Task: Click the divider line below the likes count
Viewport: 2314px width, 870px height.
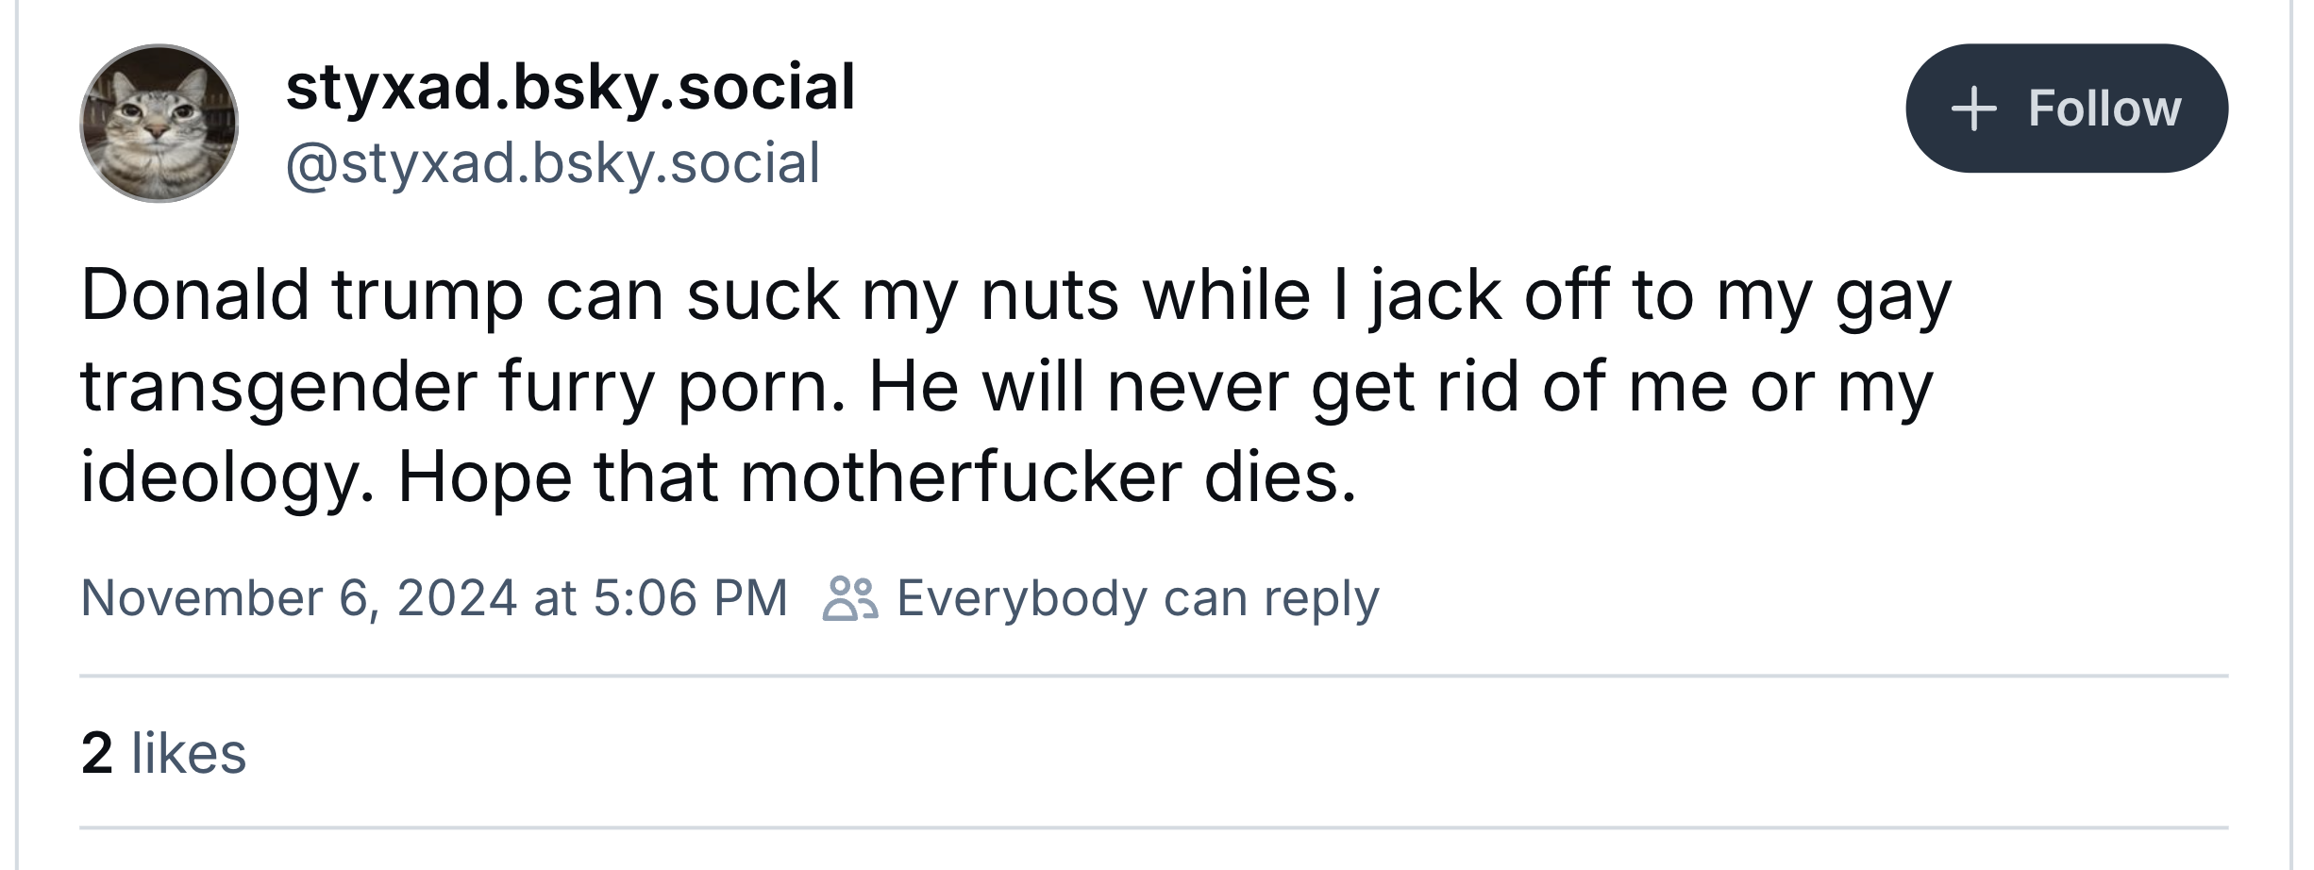Action: (1153, 828)
